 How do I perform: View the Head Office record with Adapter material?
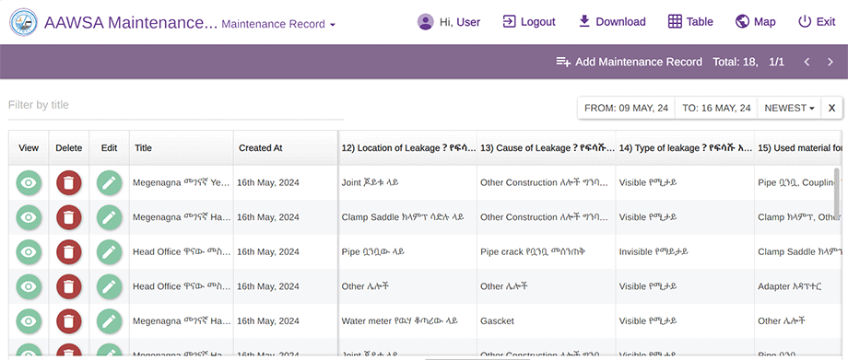tap(29, 286)
